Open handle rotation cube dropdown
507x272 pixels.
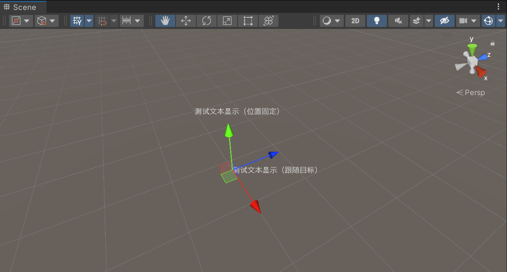46,21
